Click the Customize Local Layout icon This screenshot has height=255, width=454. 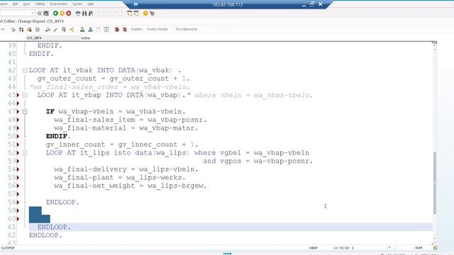coord(152,13)
